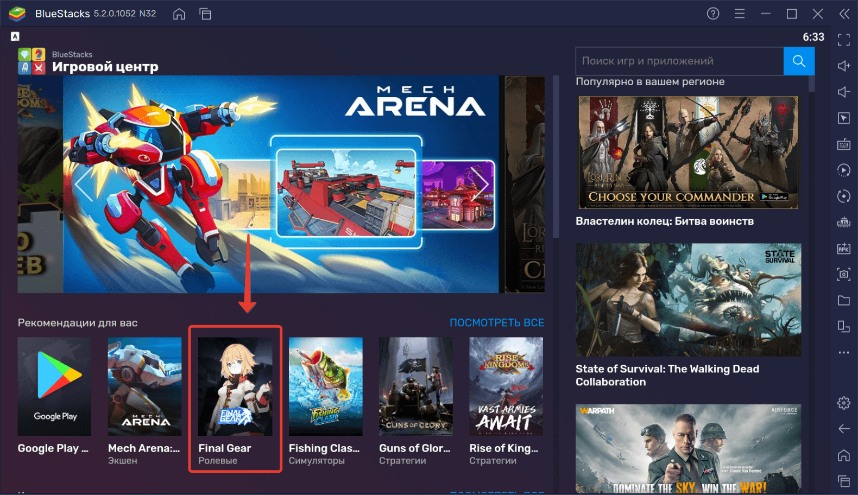Open the memory trim sidebar icon
This screenshot has height=495, width=858.
click(x=844, y=222)
